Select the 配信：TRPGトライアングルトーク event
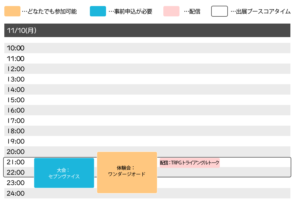 pyautogui.click(x=190, y=163)
